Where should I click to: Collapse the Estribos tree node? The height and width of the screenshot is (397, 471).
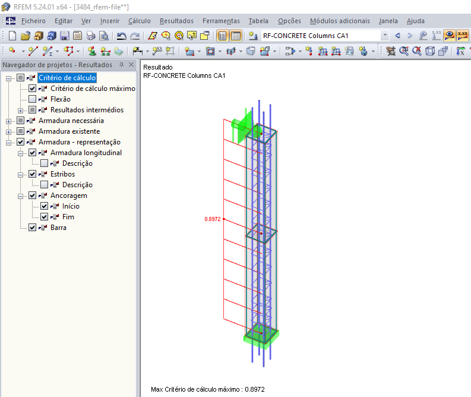click(20, 175)
